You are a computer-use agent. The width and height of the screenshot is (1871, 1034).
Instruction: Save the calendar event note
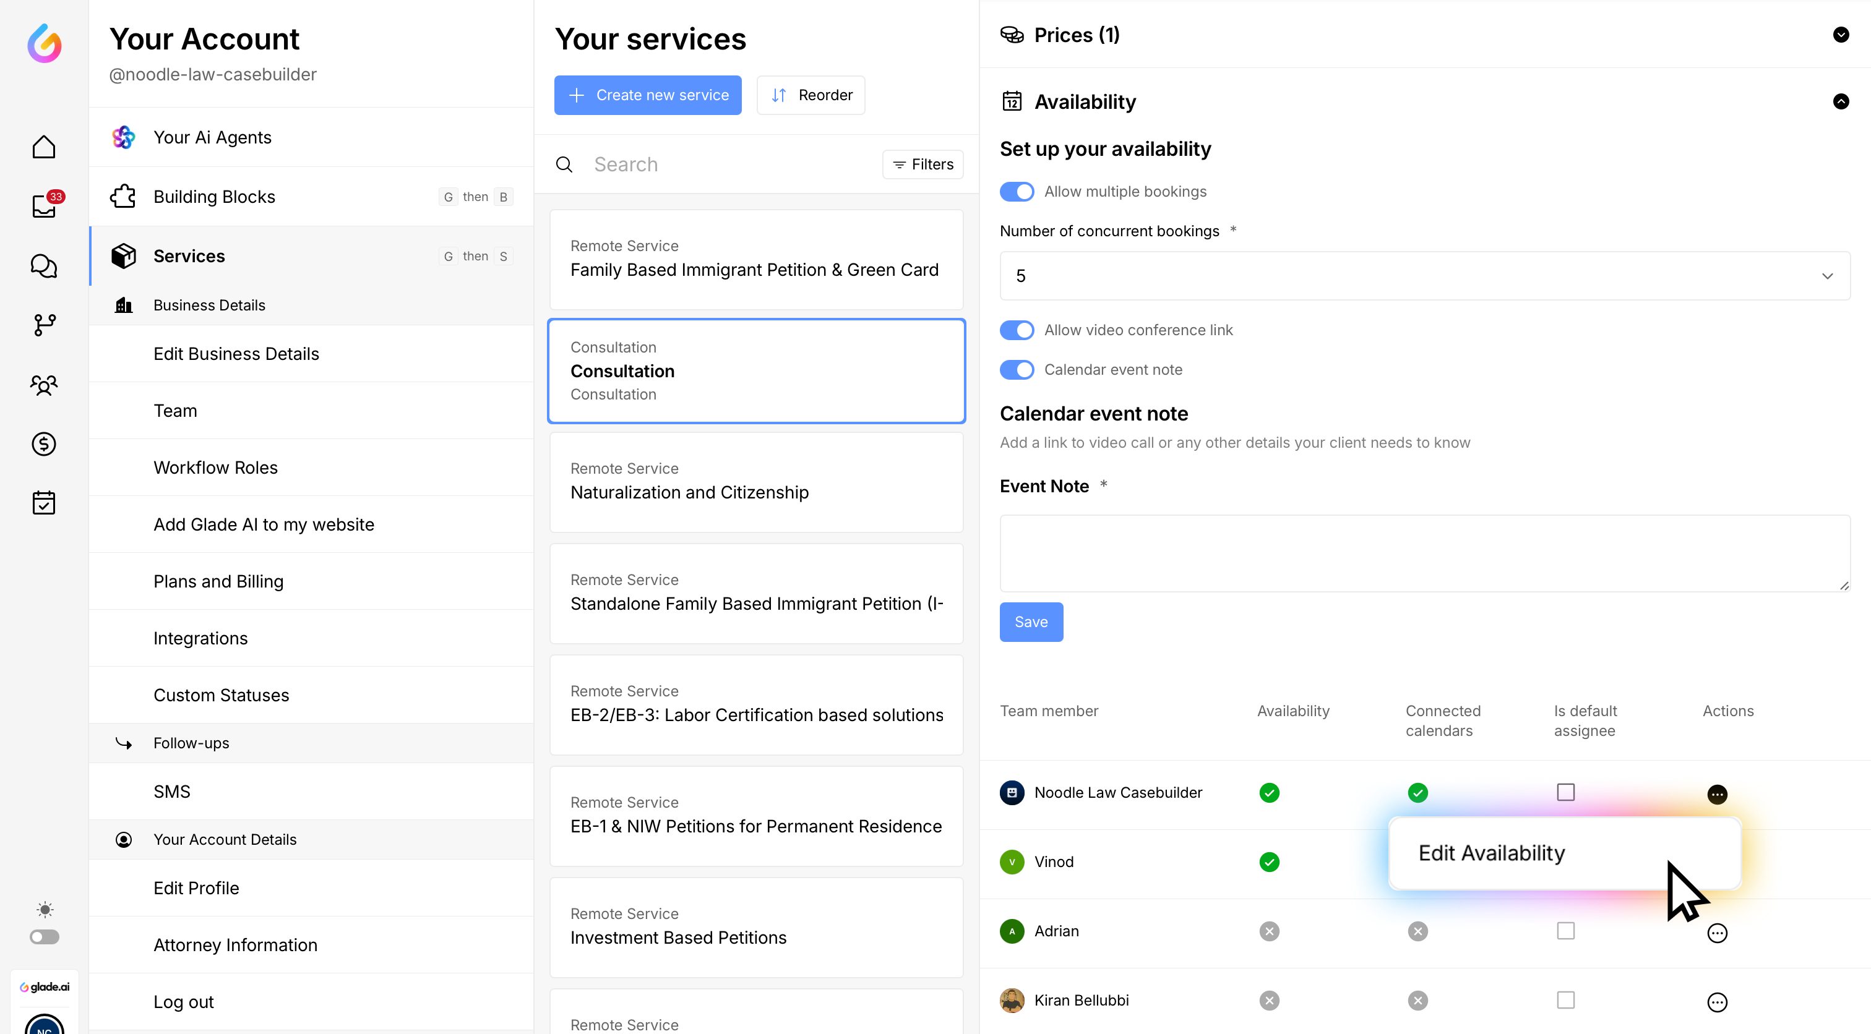pos(1031,622)
